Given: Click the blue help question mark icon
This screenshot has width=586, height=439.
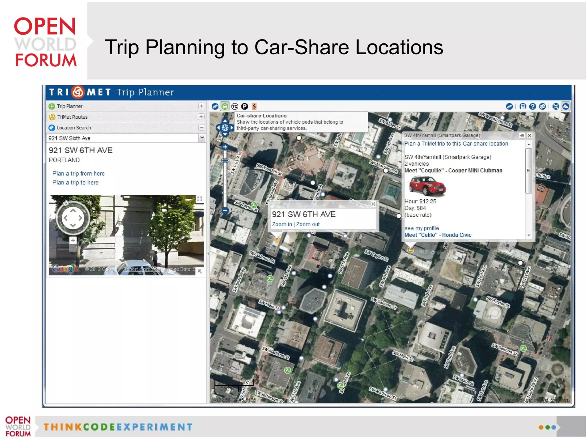Looking at the screenshot, I should (x=532, y=106).
